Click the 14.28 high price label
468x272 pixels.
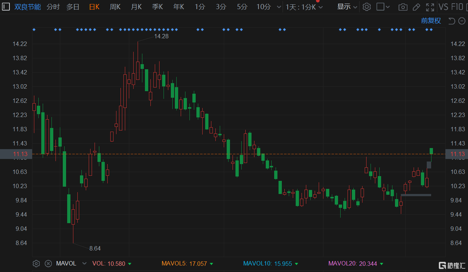[x=161, y=36]
